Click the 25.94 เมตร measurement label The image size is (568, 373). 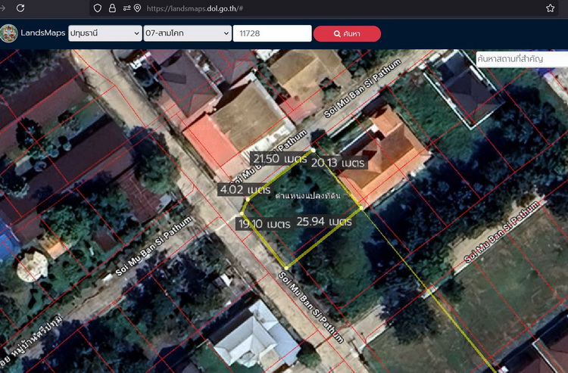(324, 222)
